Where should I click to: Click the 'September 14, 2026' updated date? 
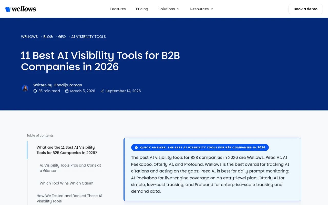(x=123, y=91)
